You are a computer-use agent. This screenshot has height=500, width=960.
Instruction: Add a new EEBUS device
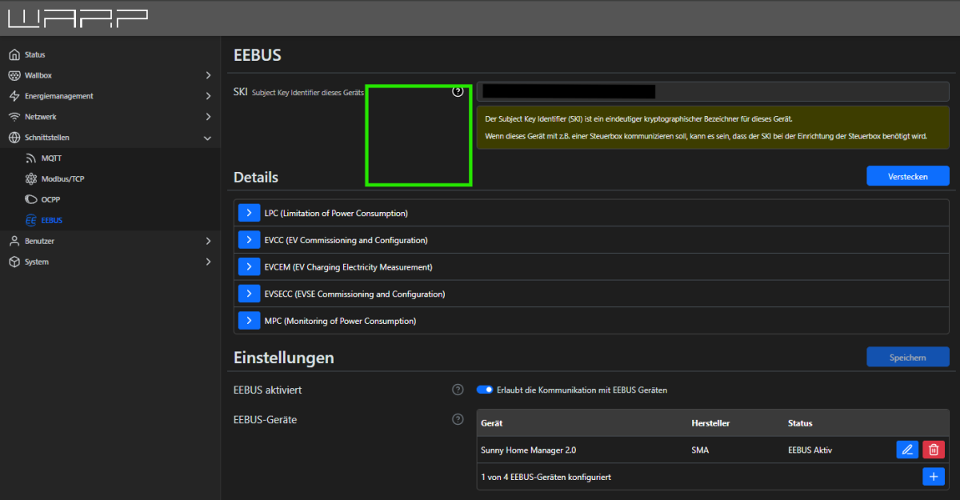[934, 477]
